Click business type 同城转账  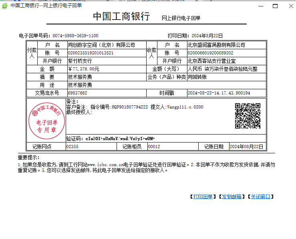click(x=197, y=77)
